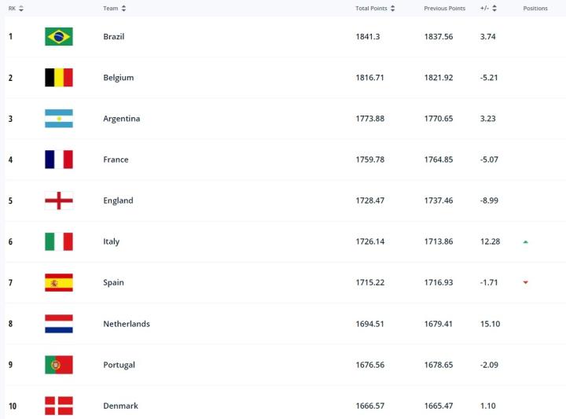Click the Denmark flag icon

(59, 406)
